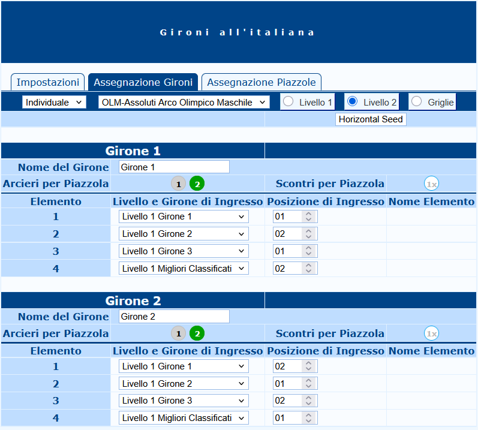The image size is (478, 430).
Task: Click Girone 2 element 2 position field
Action: pos(295,383)
